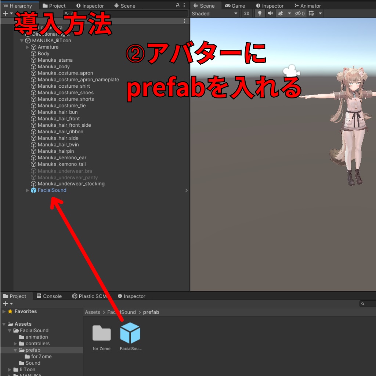
Task: Collapse the MANUKA_lilToon hierarchy tree
Action: coord(22,40)
